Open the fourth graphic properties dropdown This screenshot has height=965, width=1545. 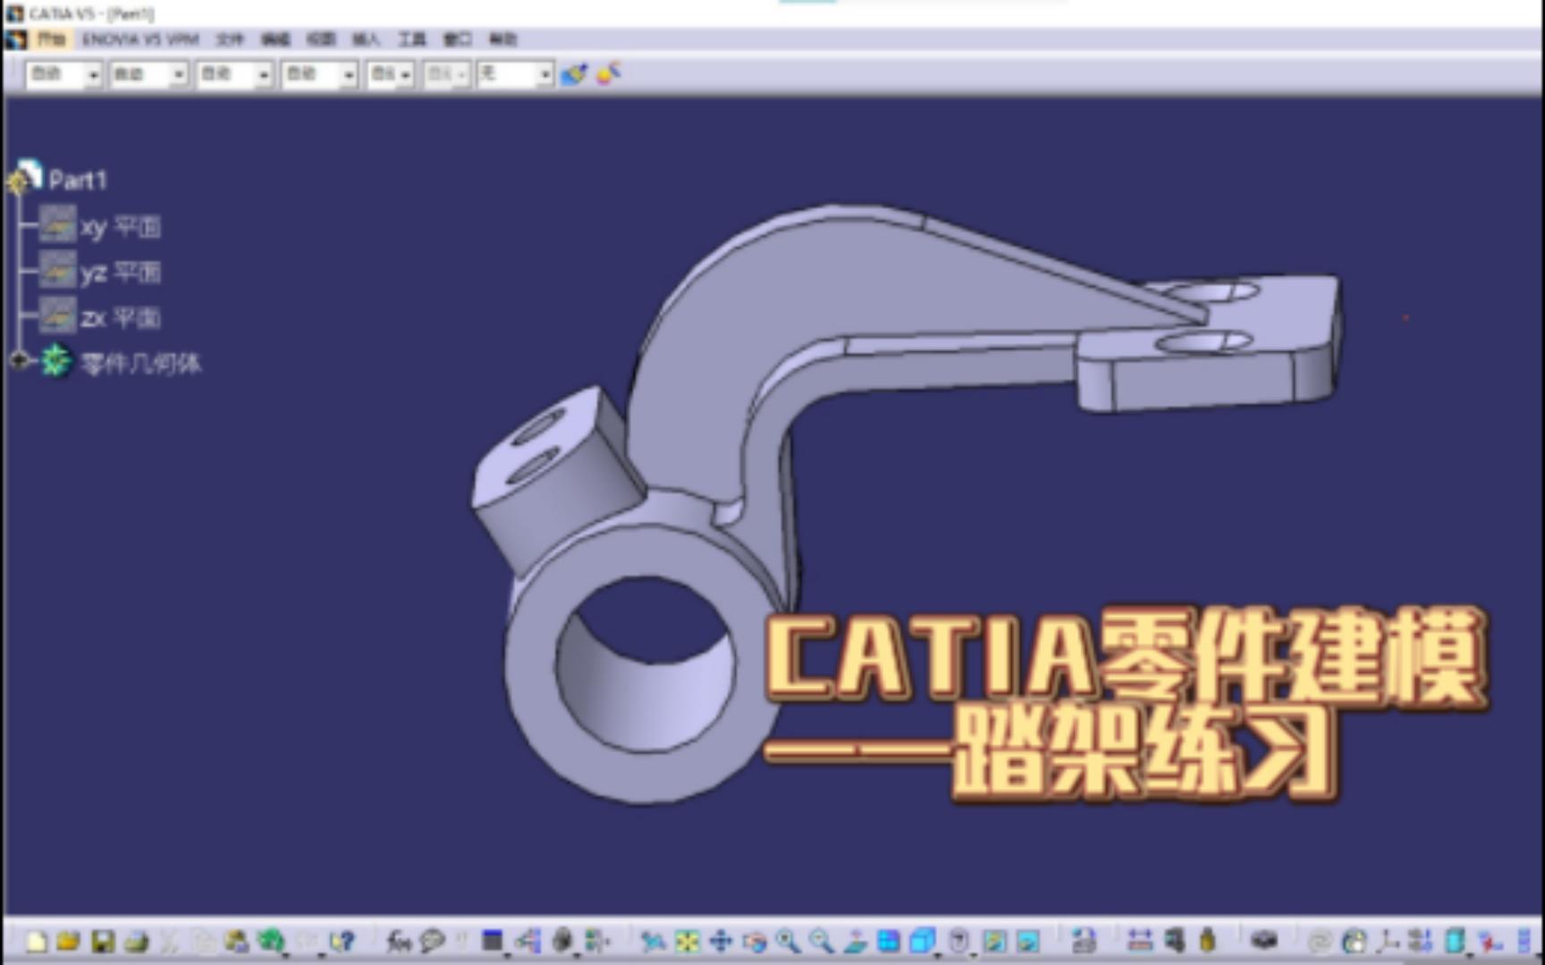[349, 75]
